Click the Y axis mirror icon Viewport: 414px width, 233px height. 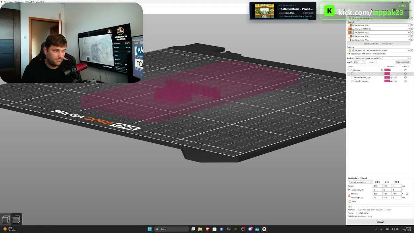click(x=388, y=182)
